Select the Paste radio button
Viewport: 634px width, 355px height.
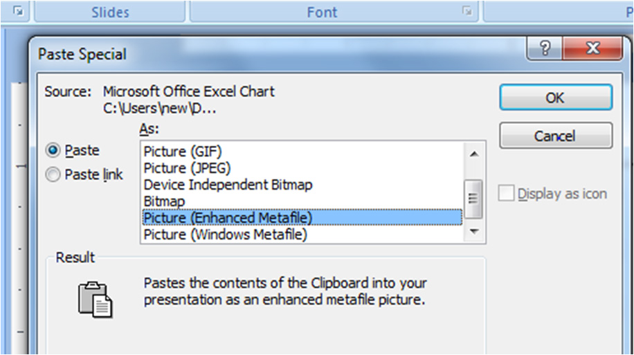point(53,150)
